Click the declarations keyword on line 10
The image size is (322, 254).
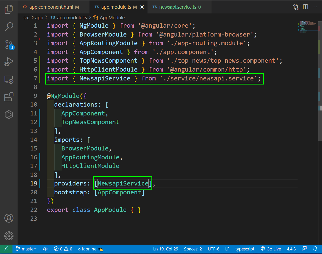[76, 105]
